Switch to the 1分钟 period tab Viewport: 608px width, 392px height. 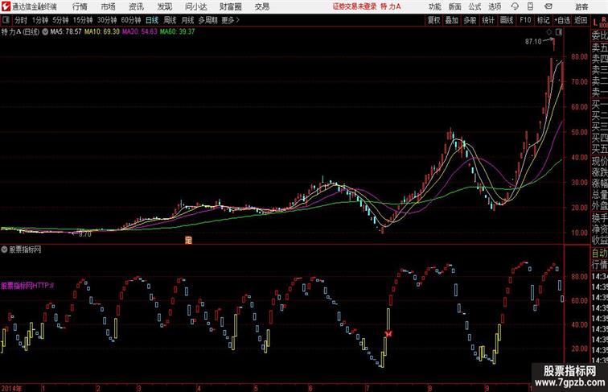(x=40, y=20)
